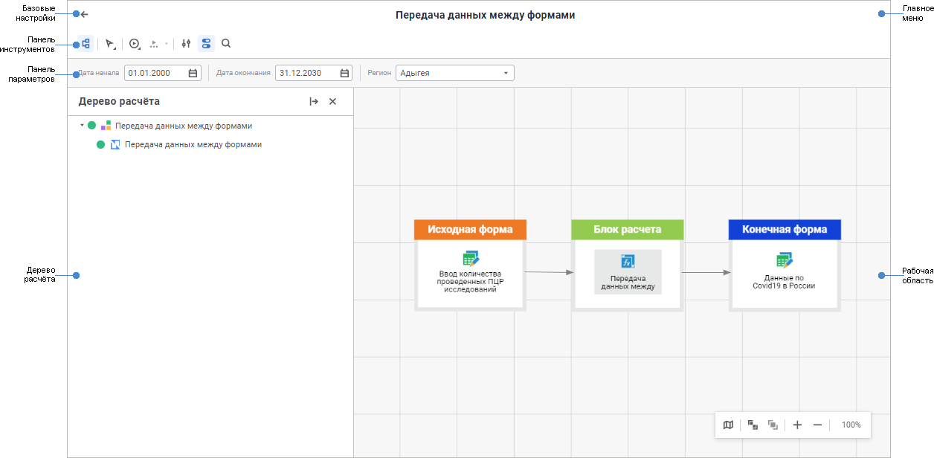Open the step-run dropdown arrow in toolbar
934x458 pixels.
point(166,44)
